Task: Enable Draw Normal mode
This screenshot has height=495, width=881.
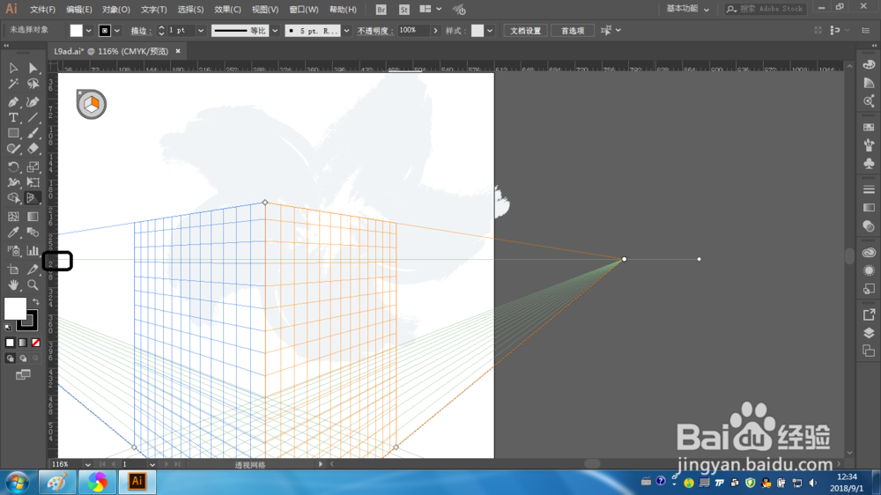Action: tap(10, 358)
